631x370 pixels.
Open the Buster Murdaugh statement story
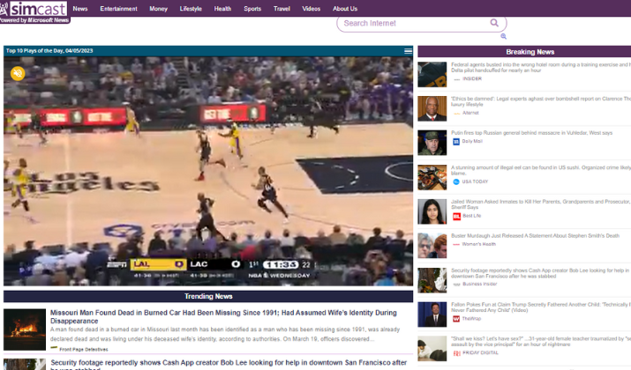(x=535, y=236)
